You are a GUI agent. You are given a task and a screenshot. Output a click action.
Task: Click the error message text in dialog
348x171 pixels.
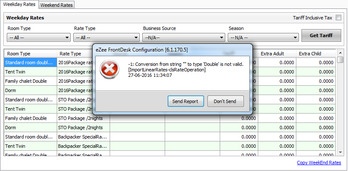click(x=186, y=70)
